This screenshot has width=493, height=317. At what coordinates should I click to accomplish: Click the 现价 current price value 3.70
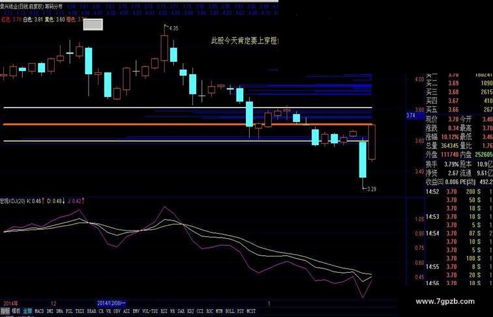[453, 119]
